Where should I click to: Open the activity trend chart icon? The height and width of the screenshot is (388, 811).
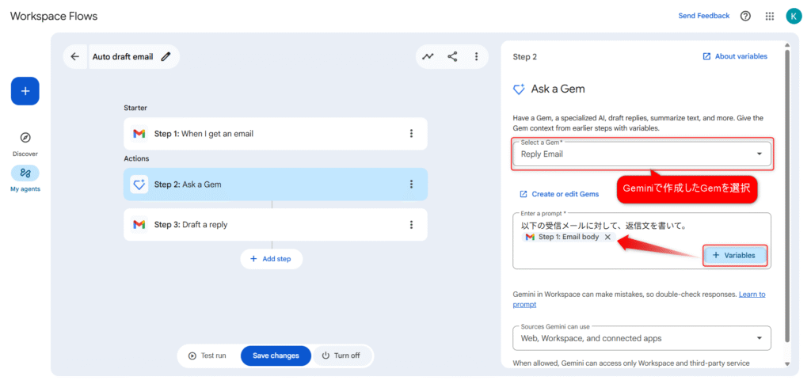[x=428, y=56]
